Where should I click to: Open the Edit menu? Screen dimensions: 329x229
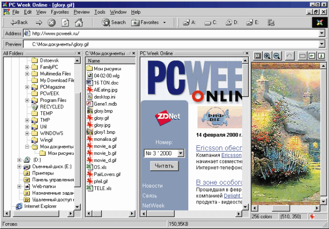tap(28, 12)
